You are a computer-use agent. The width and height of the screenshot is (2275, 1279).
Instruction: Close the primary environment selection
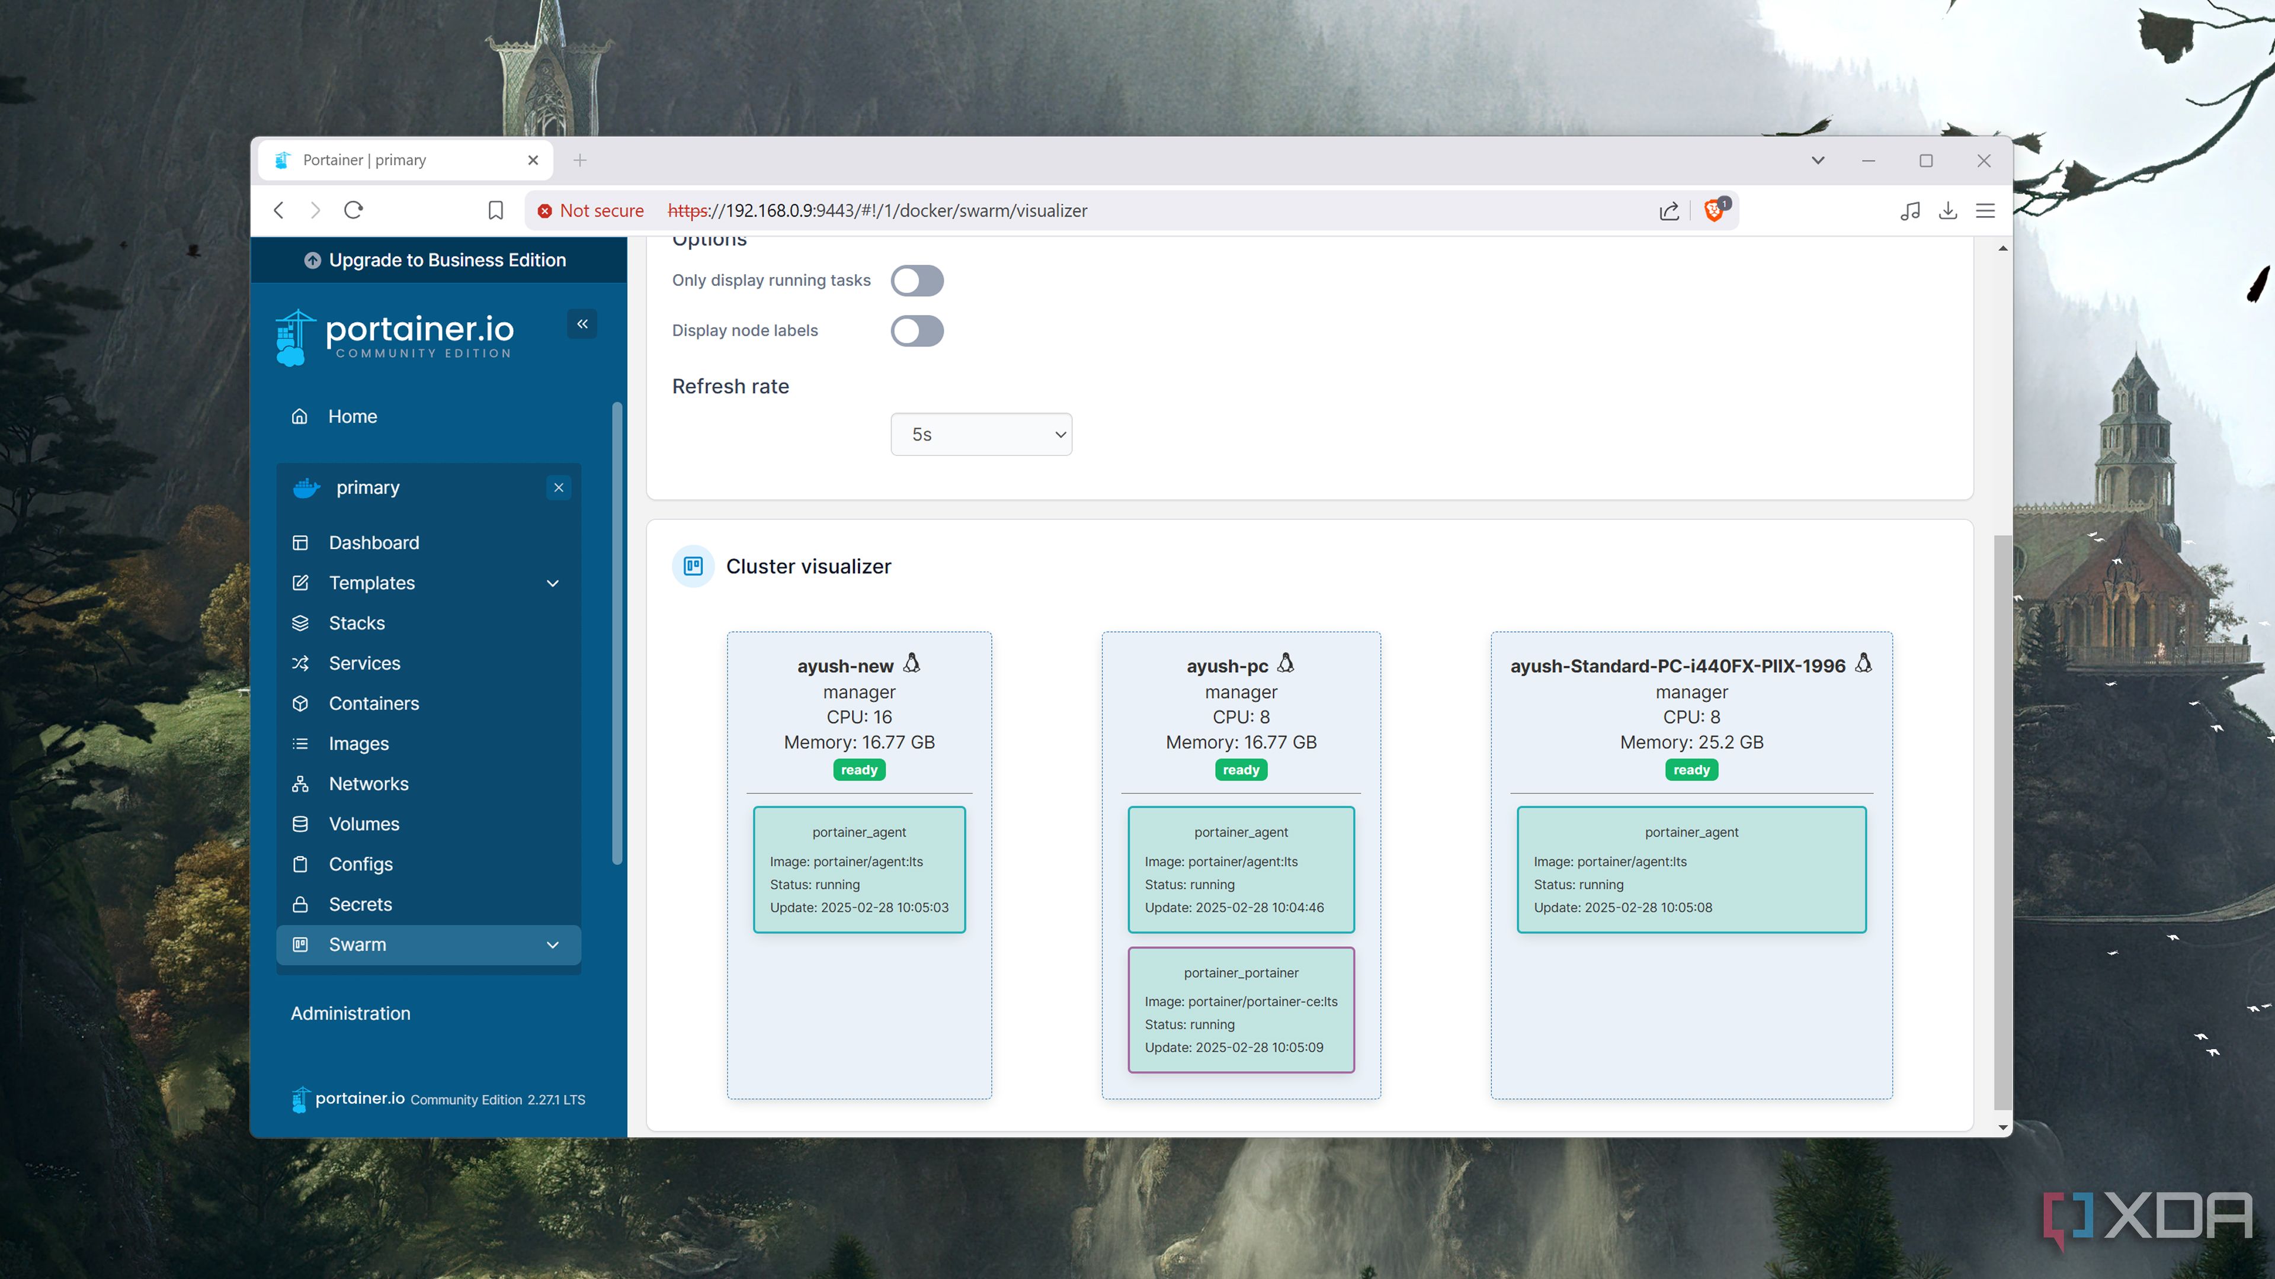point(558,487)
